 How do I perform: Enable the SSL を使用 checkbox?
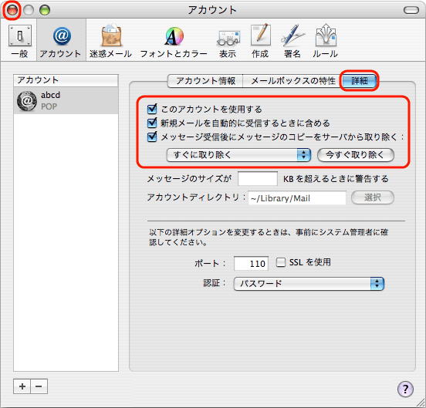click(281, 262)
